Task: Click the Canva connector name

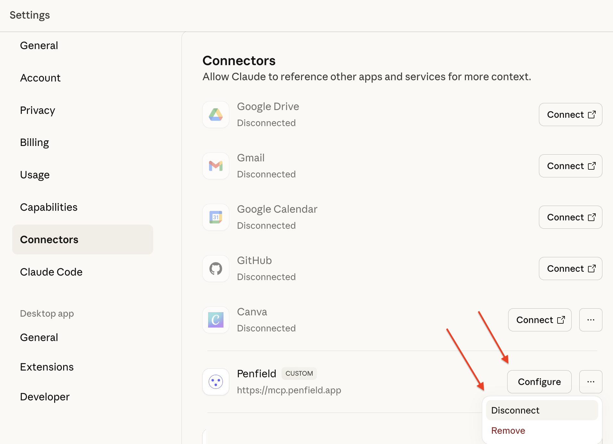Action: pyautogui.click(x=252, y=312)
